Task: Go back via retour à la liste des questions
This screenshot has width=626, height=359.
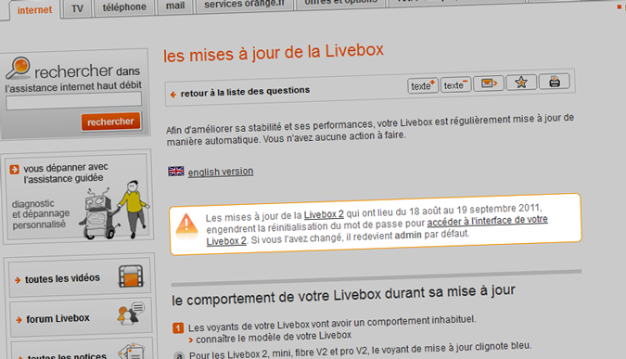Action: tap(245, 92)
